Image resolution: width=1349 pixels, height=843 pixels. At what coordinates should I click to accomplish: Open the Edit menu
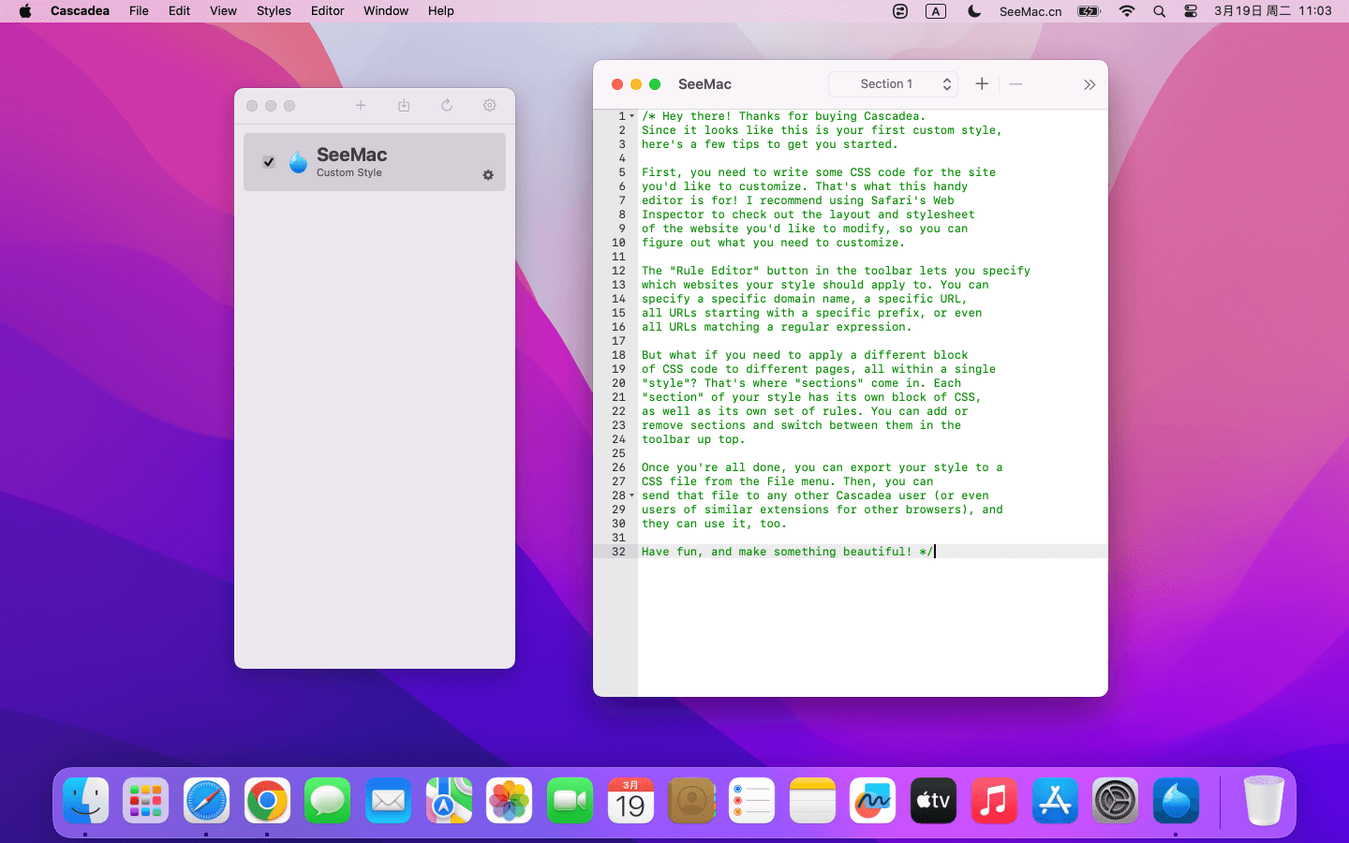click(x=179, y=11)
